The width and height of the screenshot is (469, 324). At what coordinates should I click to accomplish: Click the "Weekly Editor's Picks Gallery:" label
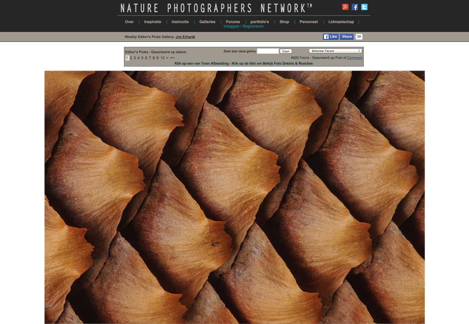[149, 37]
